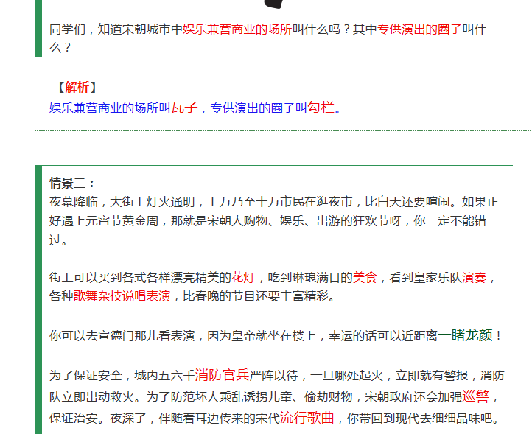The height and width of the screenshot is (434, 532).
Task: Click the red phrase 消防官兵
Action: [x=223, y=375]
